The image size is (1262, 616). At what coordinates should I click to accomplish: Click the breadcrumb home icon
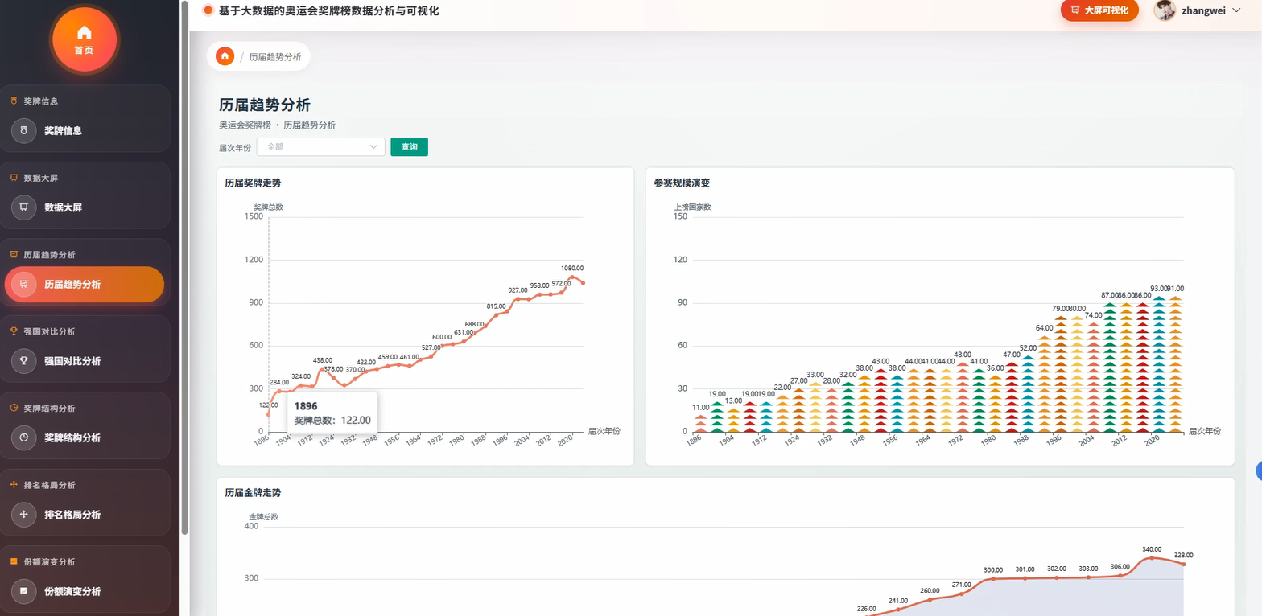[x=225, y=56]
